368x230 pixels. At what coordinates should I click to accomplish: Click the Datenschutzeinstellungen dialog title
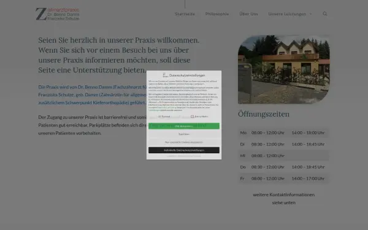(187, 75)
